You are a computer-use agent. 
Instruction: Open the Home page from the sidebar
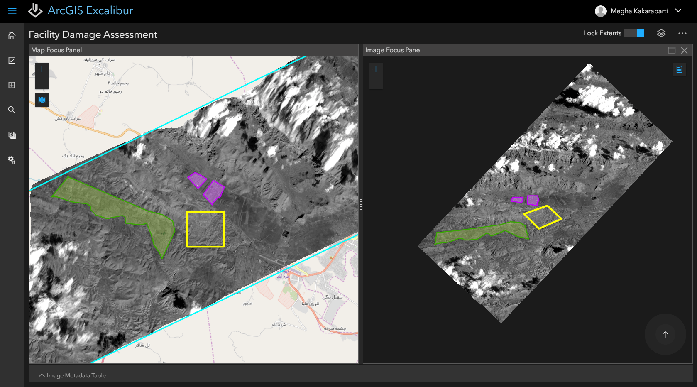coord(12,35)
